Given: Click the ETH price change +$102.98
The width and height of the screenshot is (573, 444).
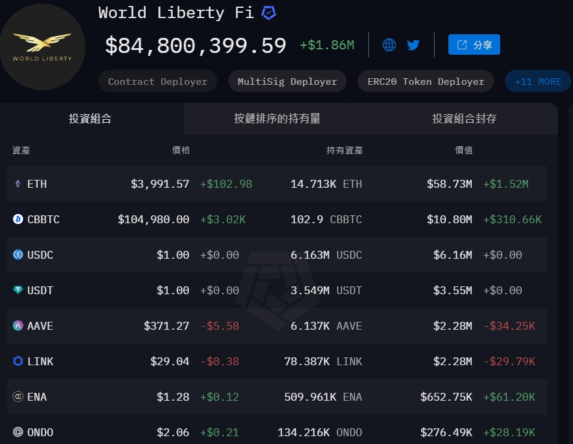Looking at the screenshot, I should point(226,183).
